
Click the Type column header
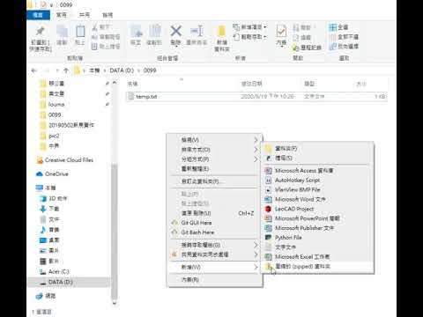[309, 84]
